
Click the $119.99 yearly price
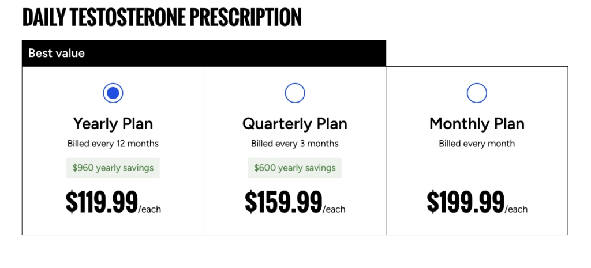(102, 202)
